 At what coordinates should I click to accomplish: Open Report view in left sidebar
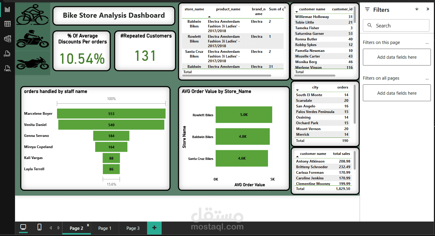pos(7,9)
